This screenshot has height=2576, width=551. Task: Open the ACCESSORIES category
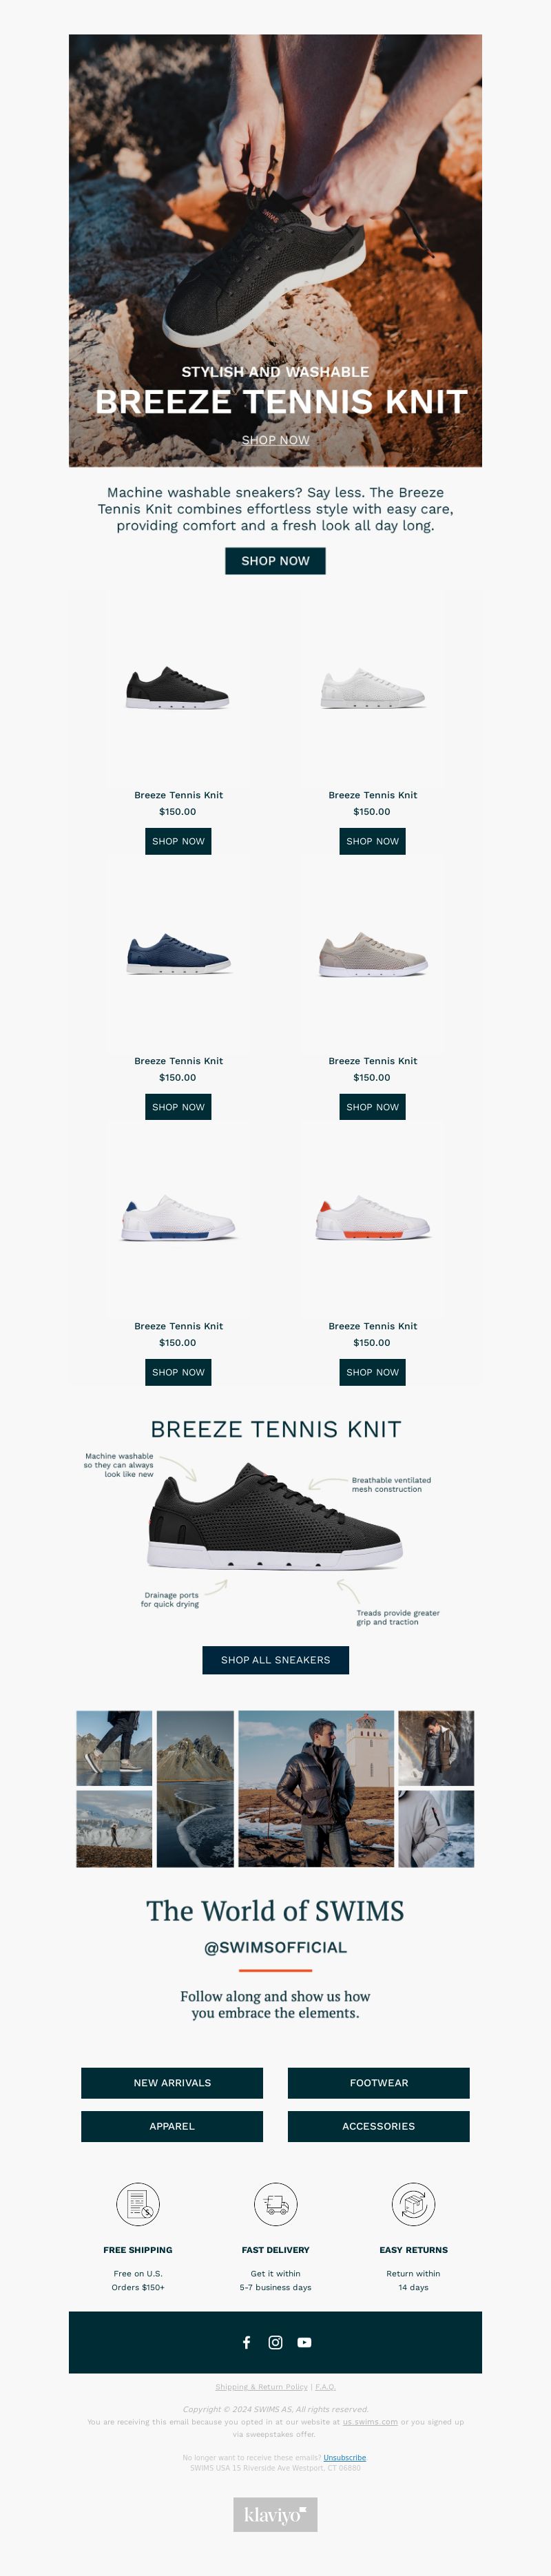379,2126
